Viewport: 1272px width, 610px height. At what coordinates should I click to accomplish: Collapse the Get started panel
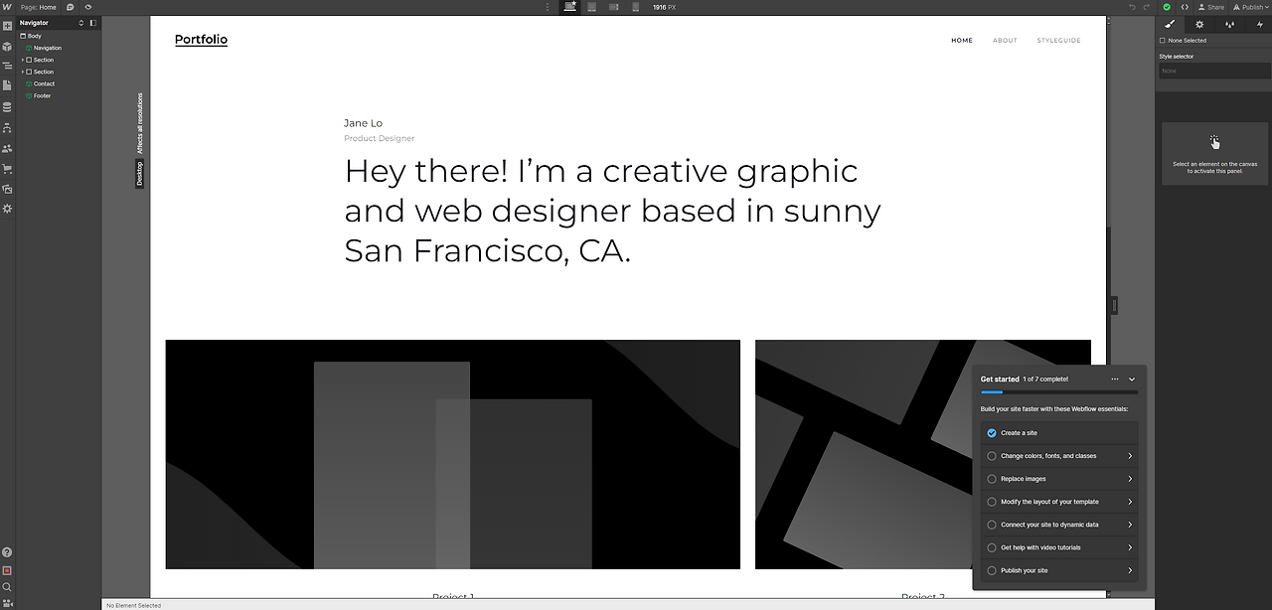click(x=1132, y=380)
